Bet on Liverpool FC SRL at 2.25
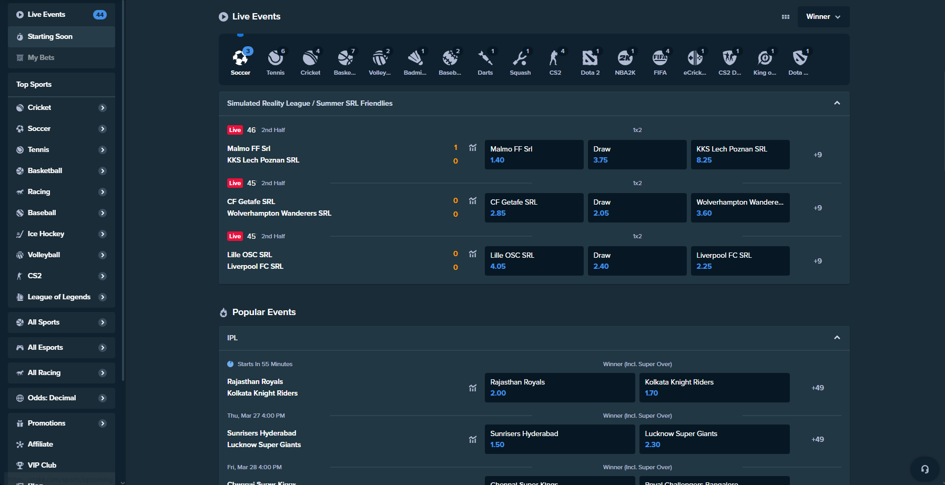Screen dimensions: 945x485 point(740,261)
